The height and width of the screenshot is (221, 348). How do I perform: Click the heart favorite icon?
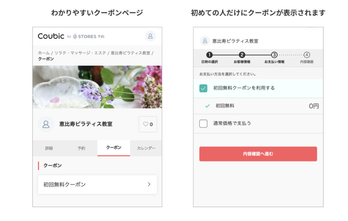[145, 124]
